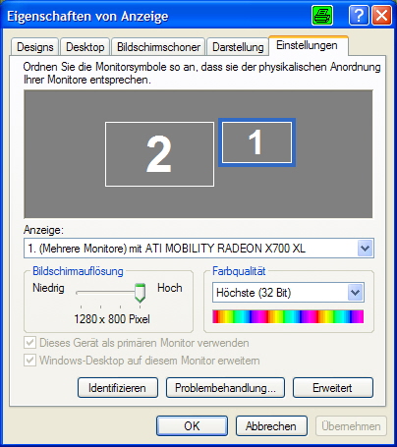Click Abbrechen to cancel

coord(271,425)
